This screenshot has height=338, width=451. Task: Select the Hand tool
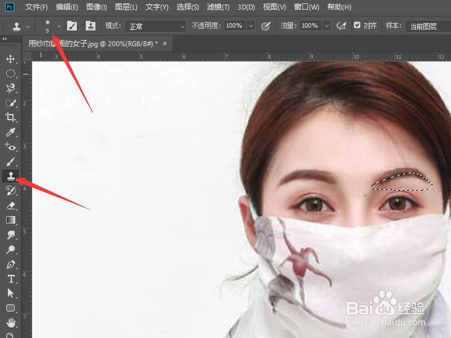11,323
